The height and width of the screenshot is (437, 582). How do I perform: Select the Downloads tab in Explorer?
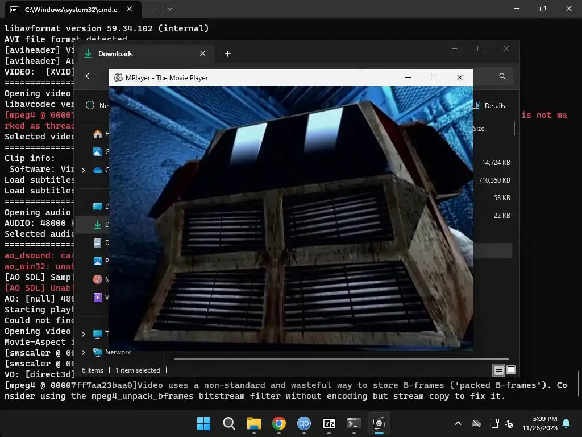(x=145, y=54)
